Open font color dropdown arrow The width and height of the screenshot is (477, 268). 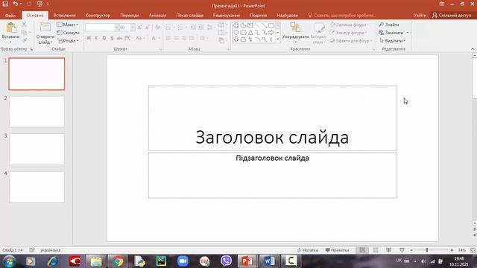coord(159,38)
